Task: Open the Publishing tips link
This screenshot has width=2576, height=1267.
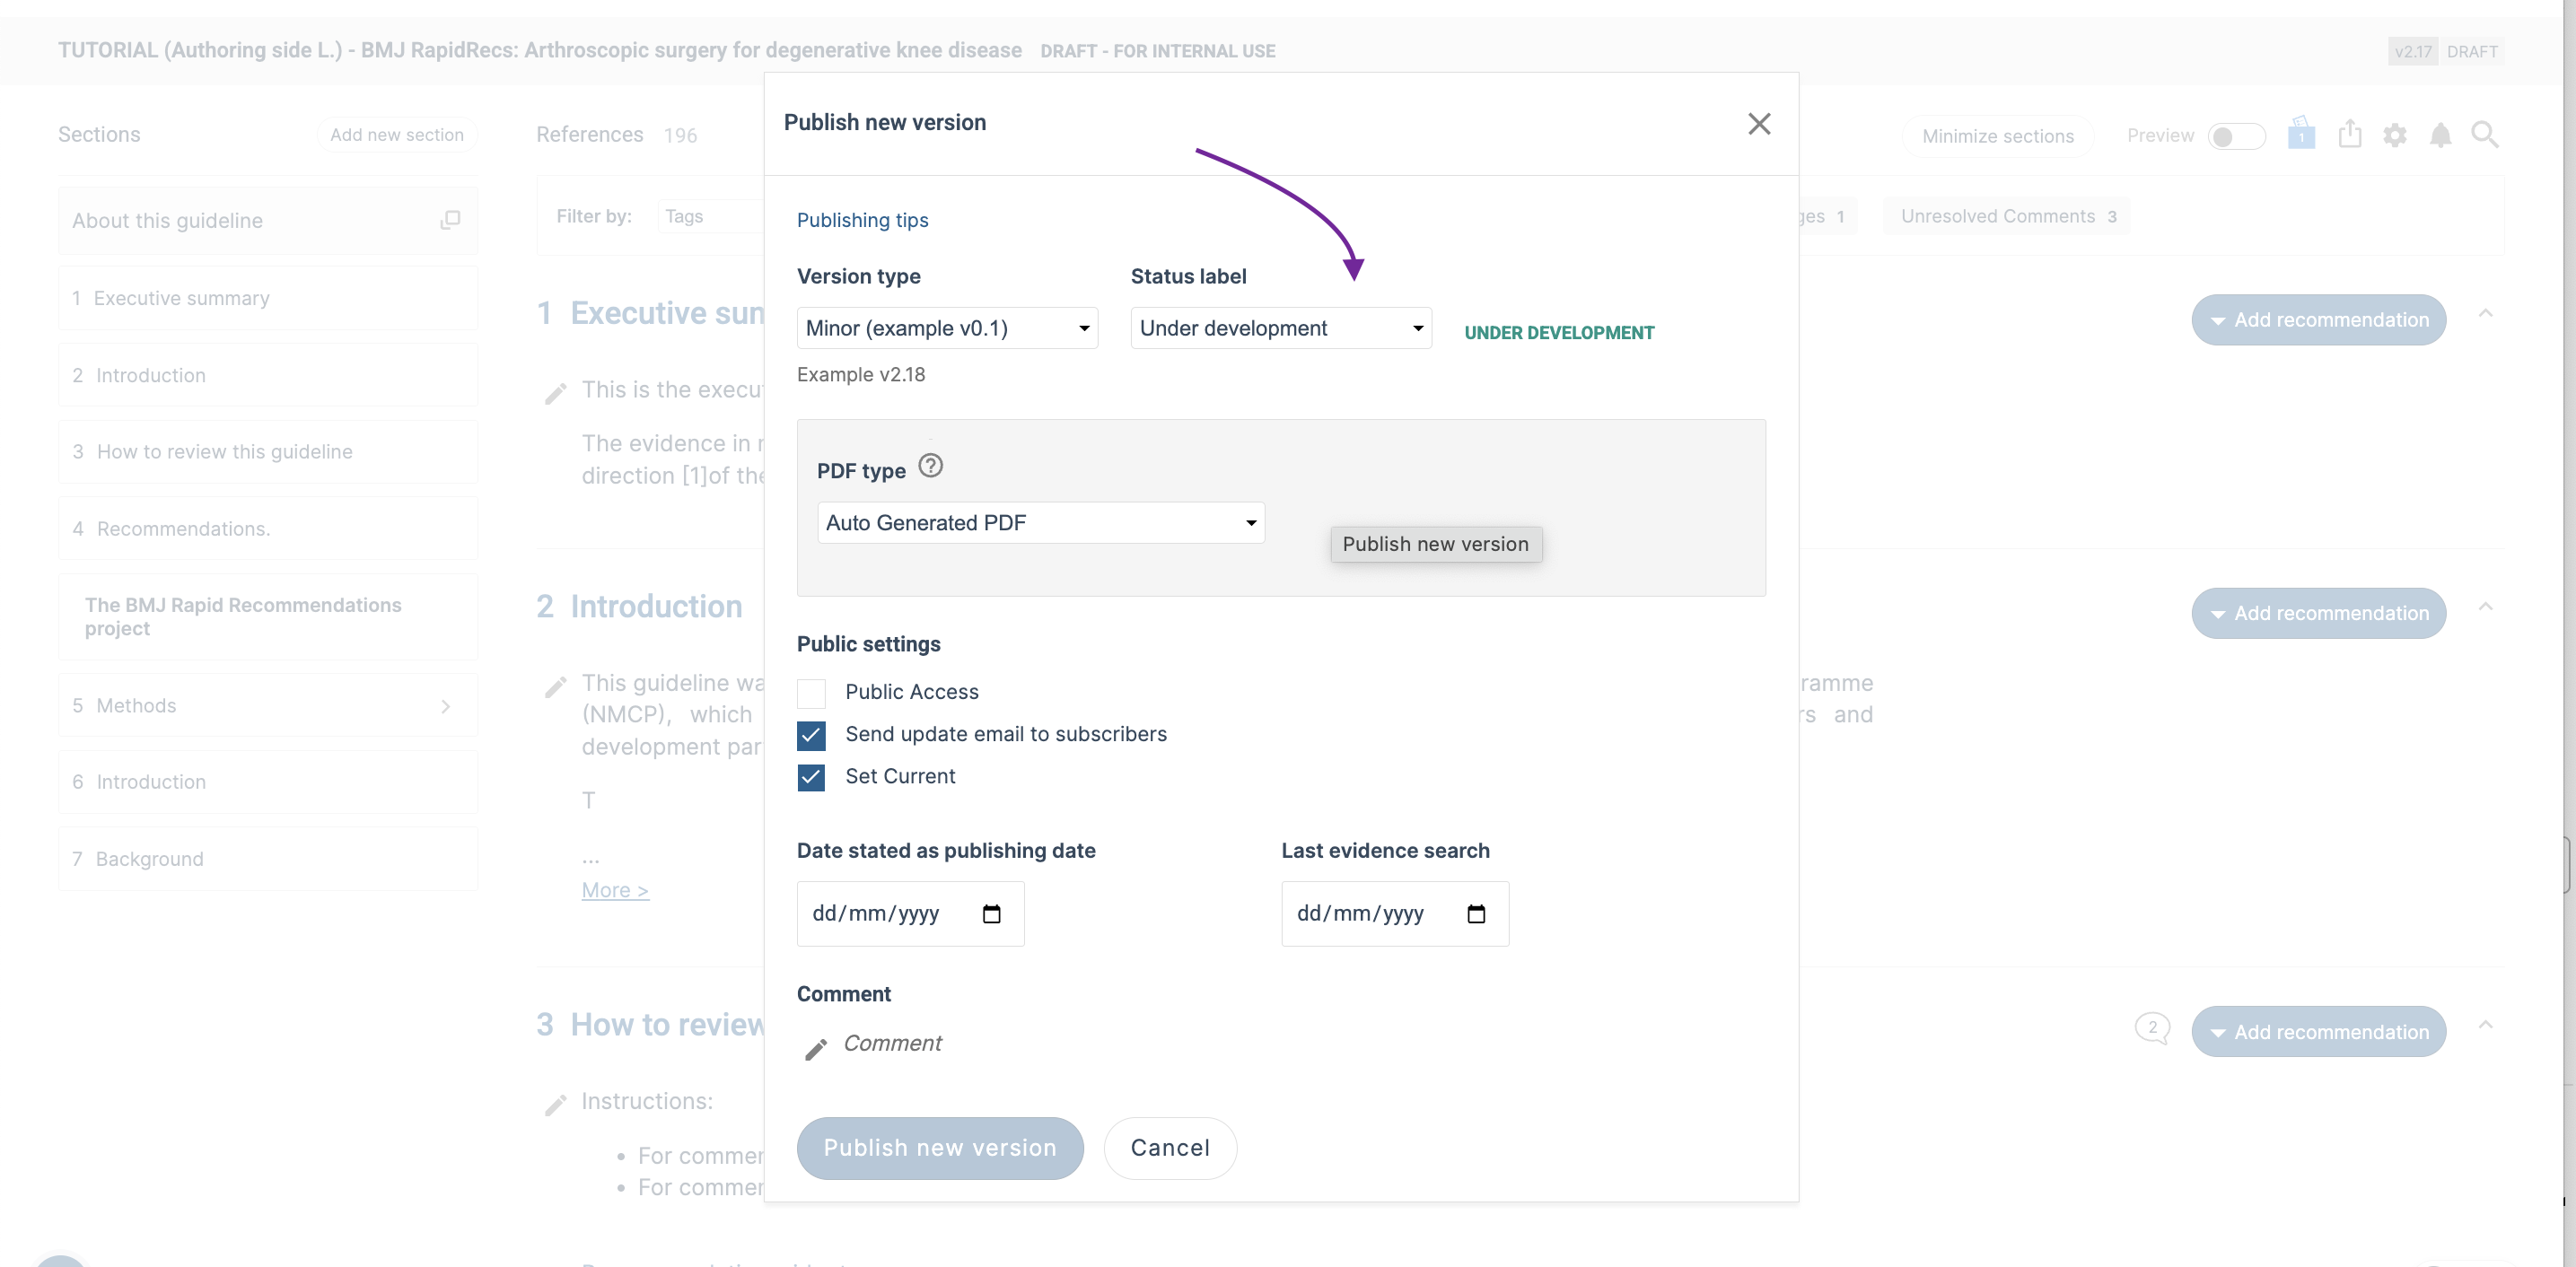Action: pos(862,220)
